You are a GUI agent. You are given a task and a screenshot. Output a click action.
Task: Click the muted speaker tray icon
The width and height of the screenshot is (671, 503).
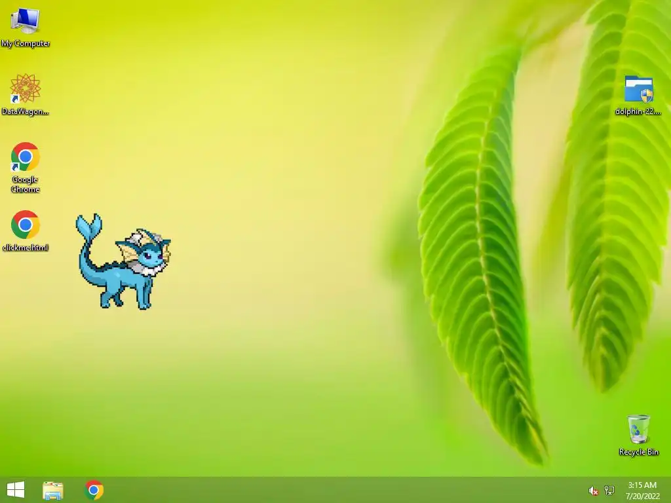(x=593, y=491)
